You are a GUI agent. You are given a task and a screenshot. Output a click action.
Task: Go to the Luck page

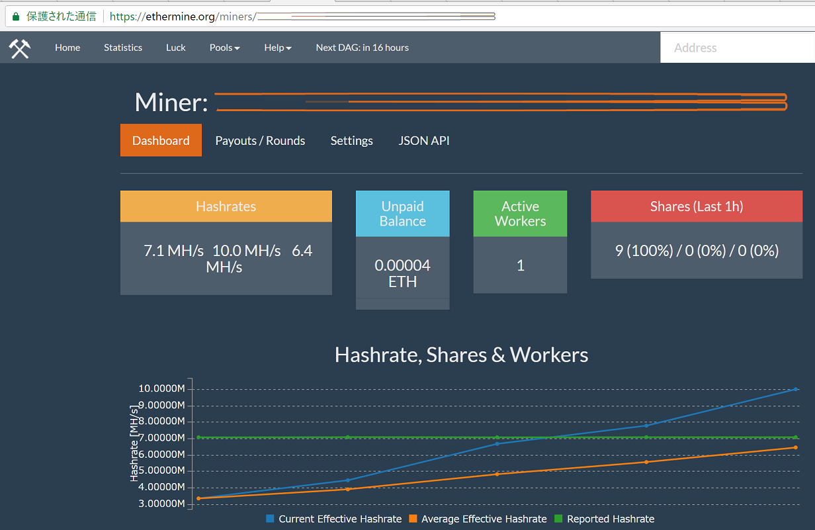(176, 48)
